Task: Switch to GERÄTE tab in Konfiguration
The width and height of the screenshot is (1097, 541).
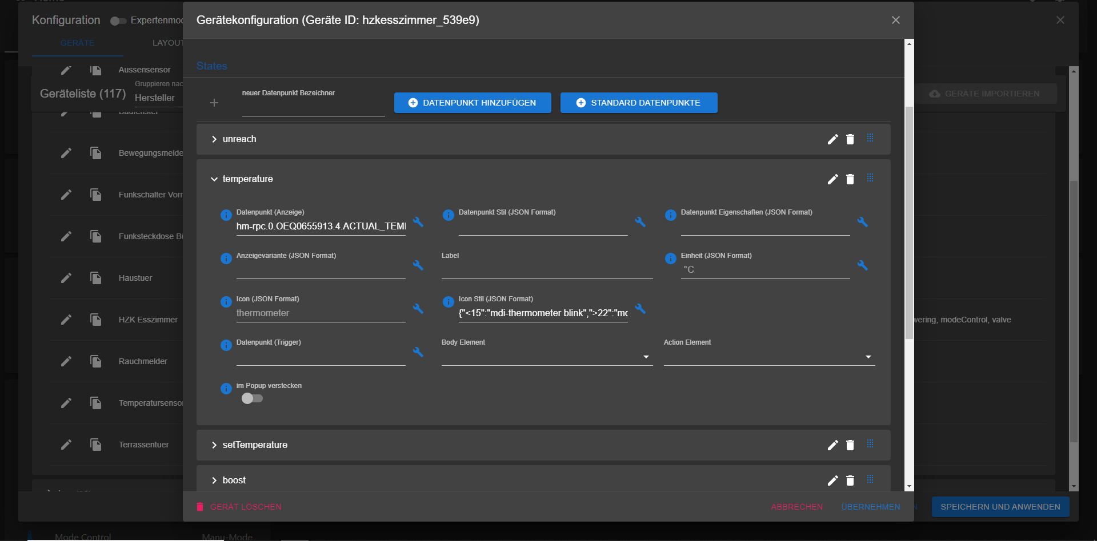Action: click(x=78, y=43)
